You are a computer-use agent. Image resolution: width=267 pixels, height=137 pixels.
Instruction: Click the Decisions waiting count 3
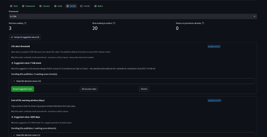point(10,28)
